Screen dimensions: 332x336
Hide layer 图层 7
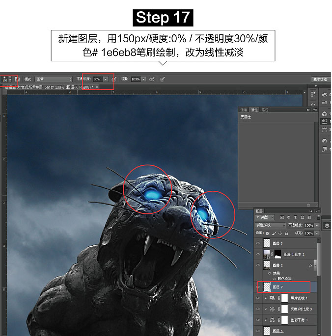[259, 287]
